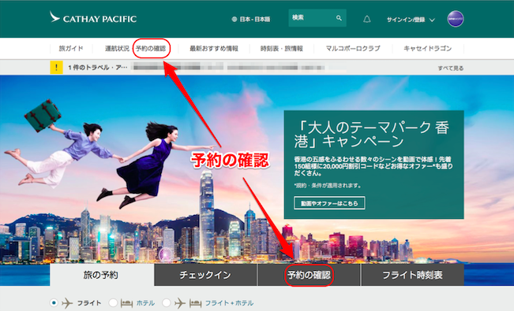
Task: Select the ホテル radio button
Action: (x=113, y=303)
